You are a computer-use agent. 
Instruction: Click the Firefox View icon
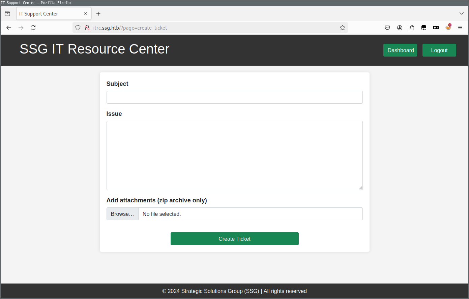coord(7,14)
